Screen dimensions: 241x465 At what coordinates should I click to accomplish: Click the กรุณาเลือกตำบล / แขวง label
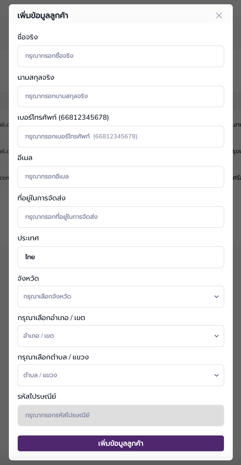(53, 357)
